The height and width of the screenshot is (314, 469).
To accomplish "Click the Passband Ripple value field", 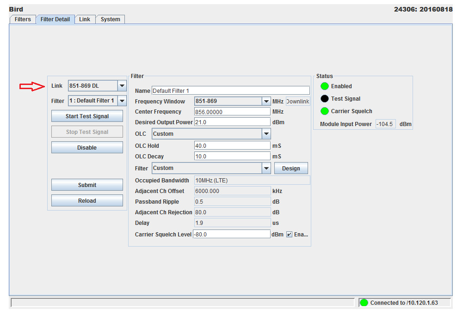I will click(232, 202).
